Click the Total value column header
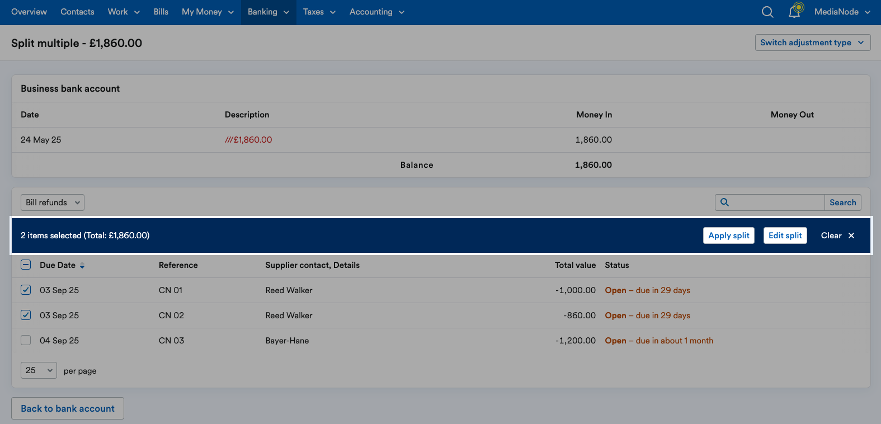881x424 pixels. [x=575, y=265]
